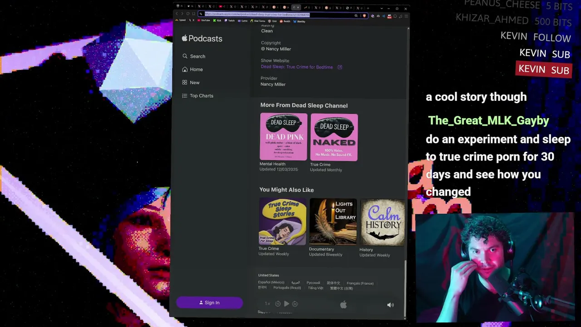Open the Lumo bookmark
Screen dimensions: 581x327
(x=243, y=21)
